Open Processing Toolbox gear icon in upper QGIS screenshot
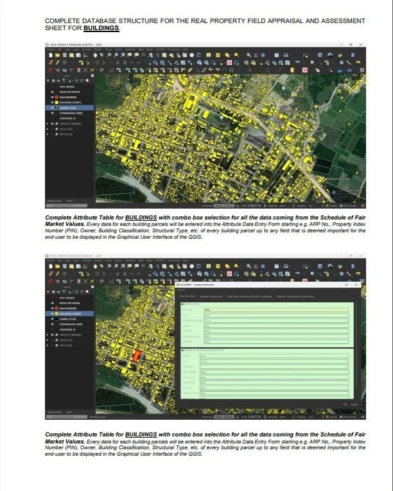This screenshot has height=491, width=393. [x=263, y=55]
